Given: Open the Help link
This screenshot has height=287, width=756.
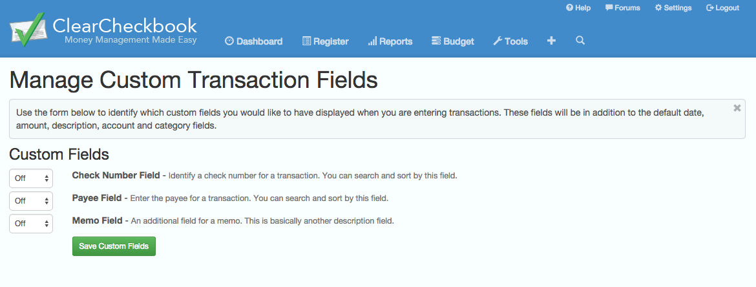Looking at the screenshot, I should pos(578,8).
